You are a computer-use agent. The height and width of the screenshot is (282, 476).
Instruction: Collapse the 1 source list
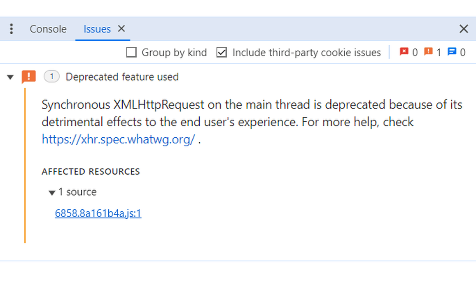pos(52,193)
